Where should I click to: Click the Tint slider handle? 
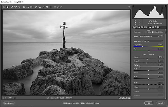click(x=149, y=51)
